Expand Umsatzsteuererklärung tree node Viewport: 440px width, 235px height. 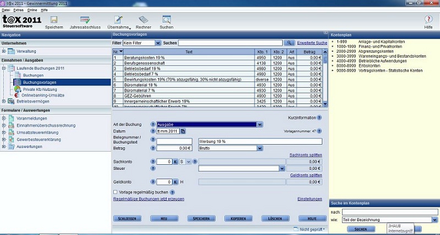click(x=4, y=132)
